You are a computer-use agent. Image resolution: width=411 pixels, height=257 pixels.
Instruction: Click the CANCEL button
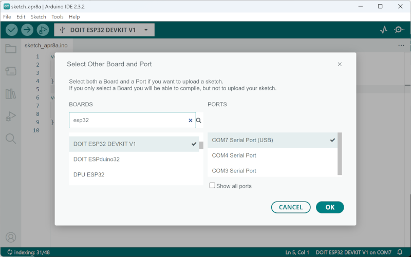point(291,207)
